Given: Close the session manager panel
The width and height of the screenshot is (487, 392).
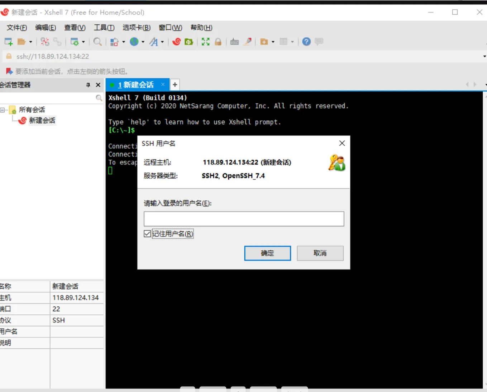Looking at the screenshot, I should [x=98, y=85].
